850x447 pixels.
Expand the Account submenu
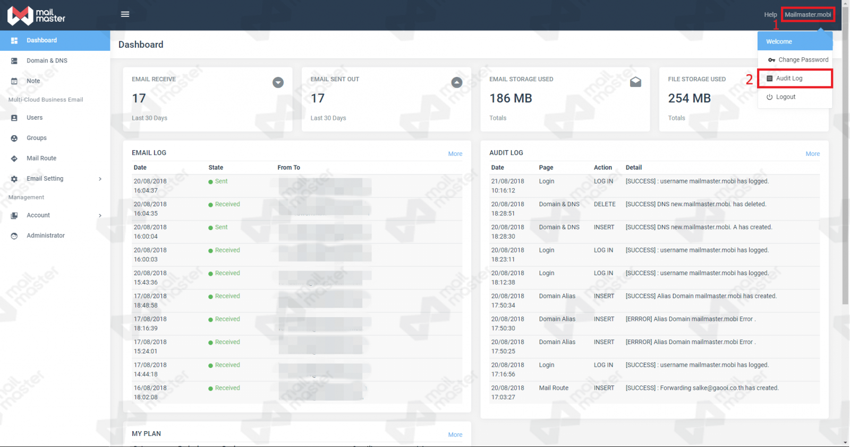tap(55, 215)
